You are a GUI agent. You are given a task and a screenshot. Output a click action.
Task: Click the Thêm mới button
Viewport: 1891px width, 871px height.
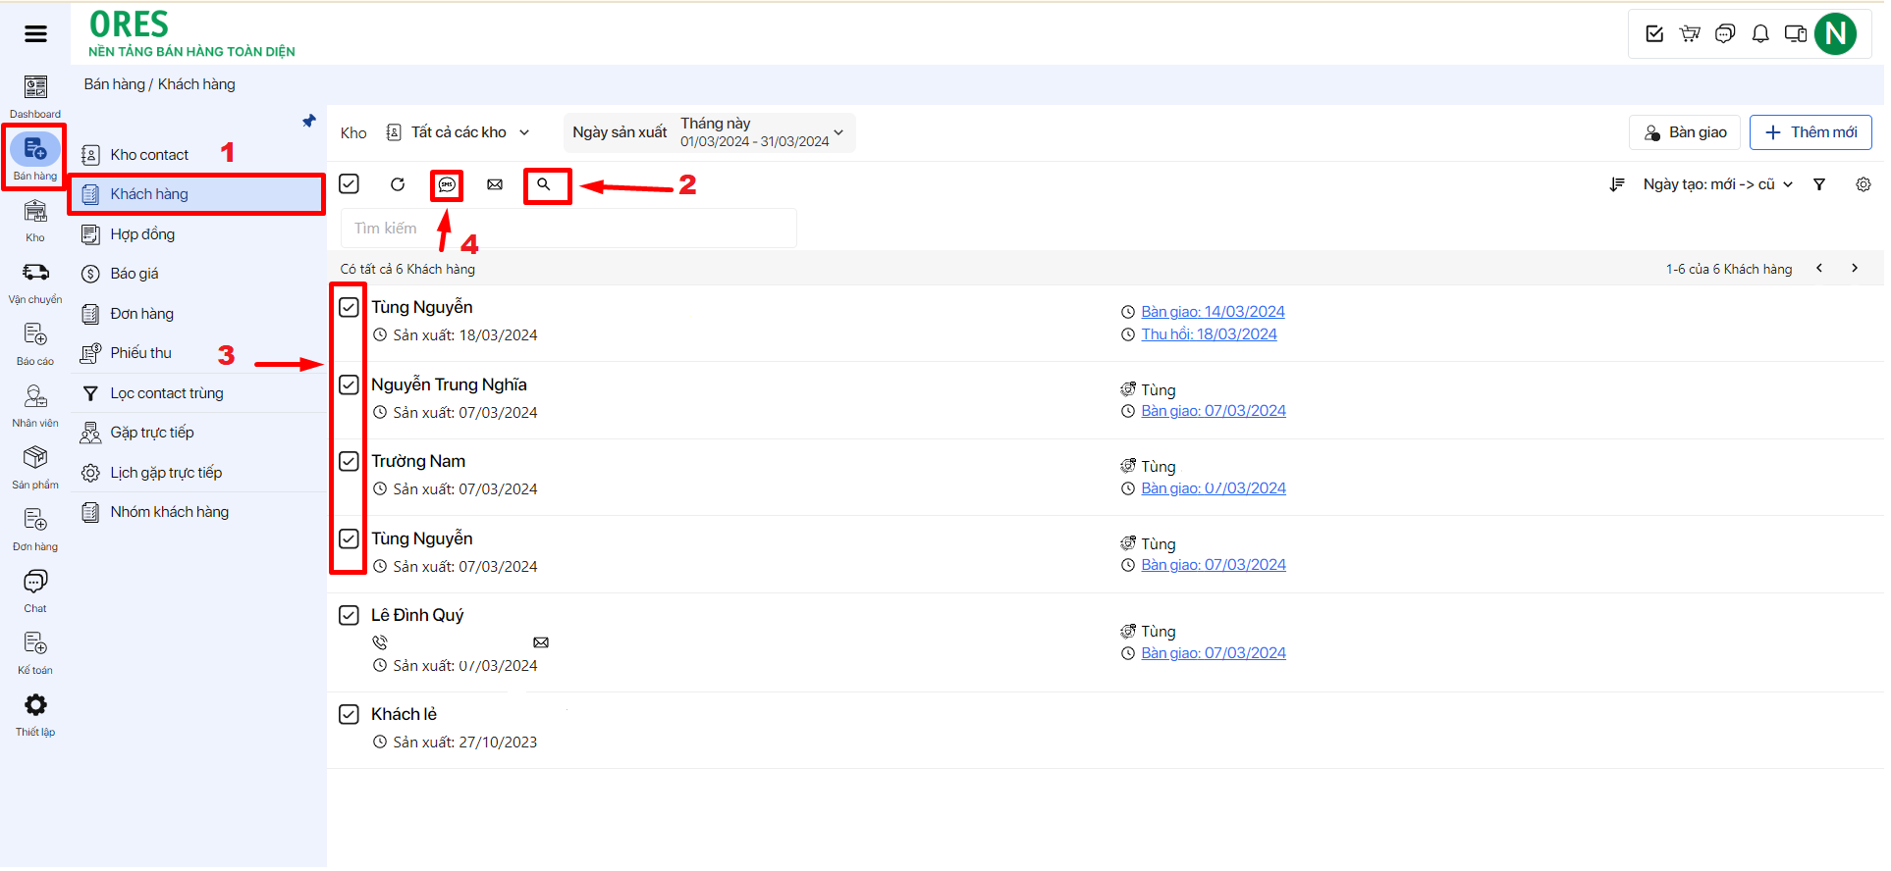(1810, 132)
